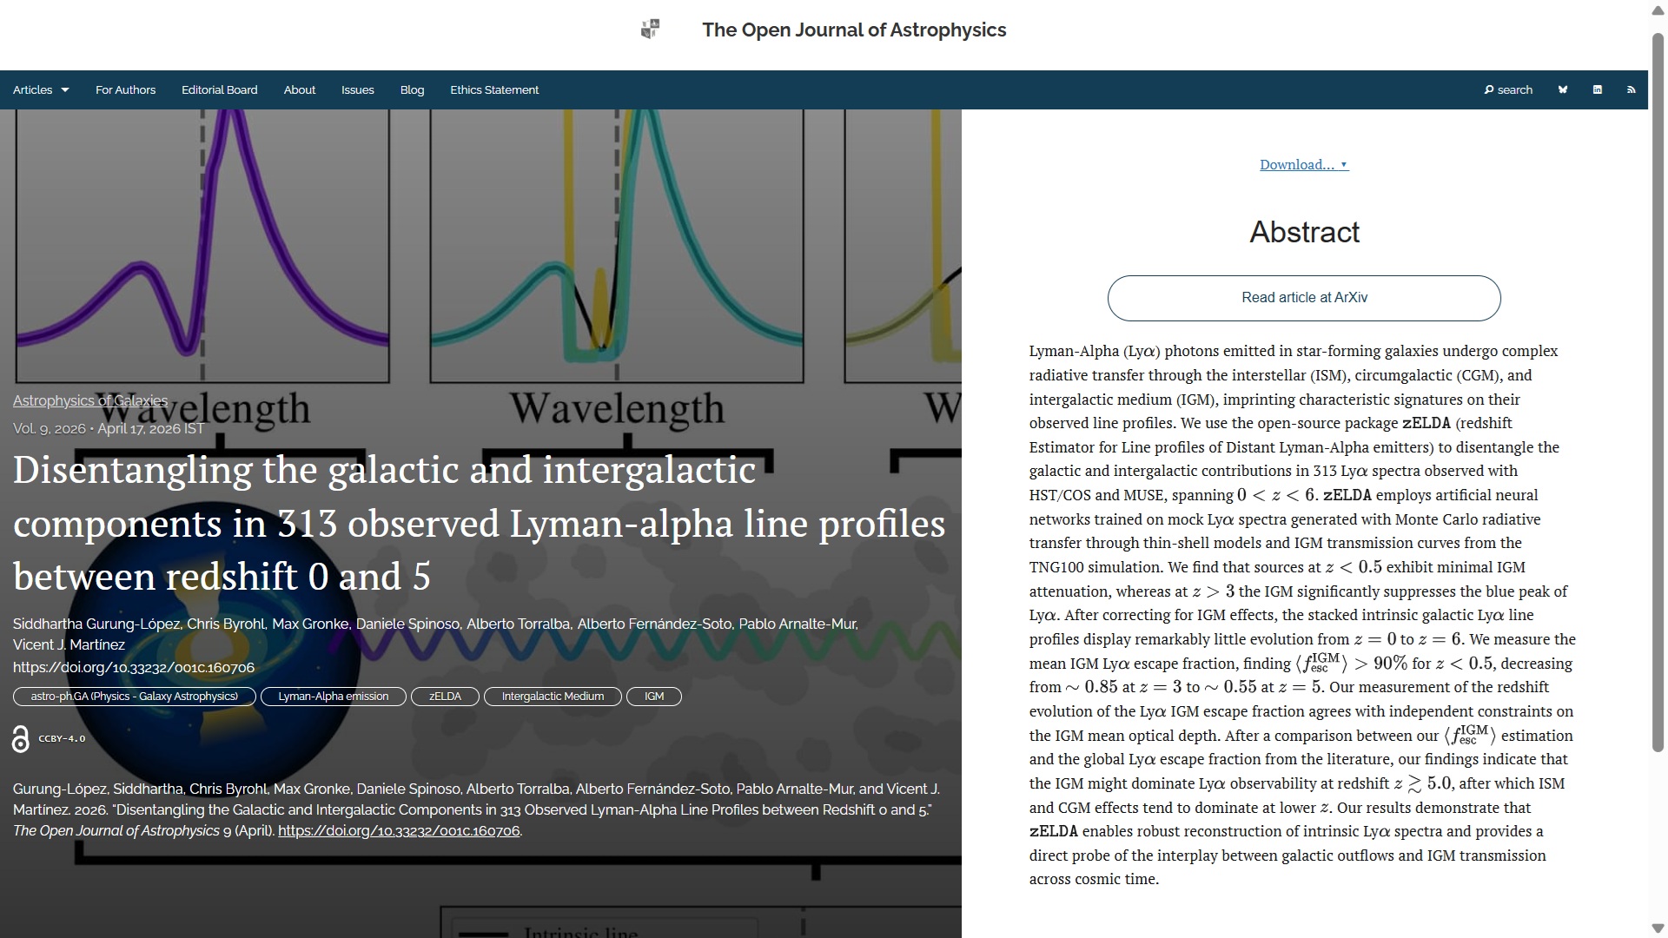Open the Bluesky butterfly icon link
Viewport: 1668px width, 938px height.
tap(1563, 89)
